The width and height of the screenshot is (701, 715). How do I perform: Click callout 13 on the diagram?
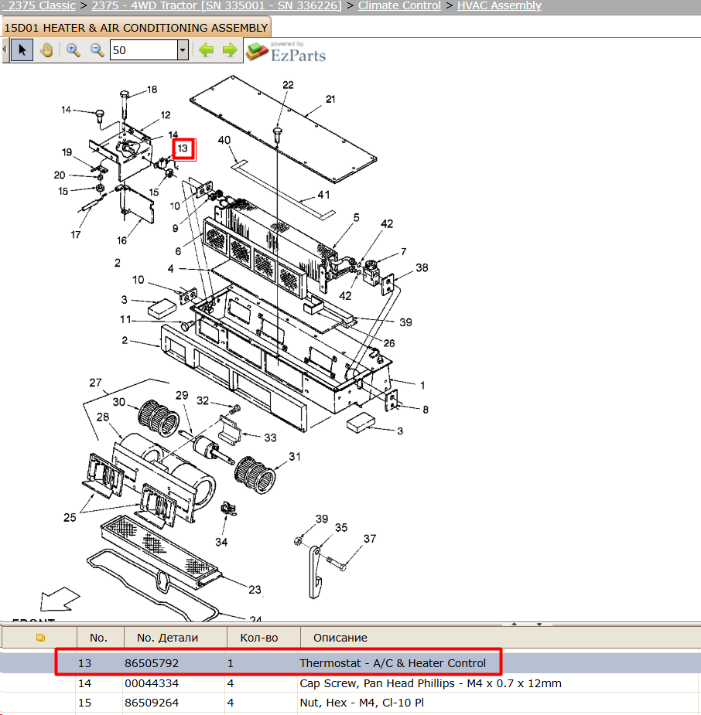click(183, 148)
